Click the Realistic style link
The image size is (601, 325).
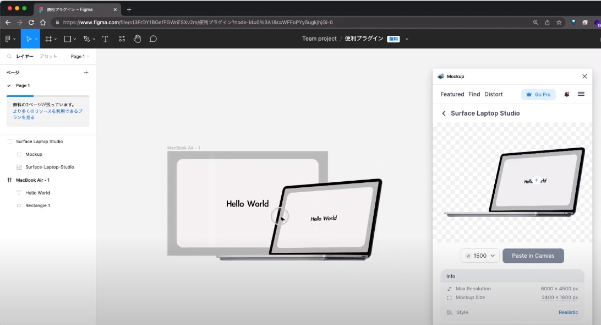(568, 312)
